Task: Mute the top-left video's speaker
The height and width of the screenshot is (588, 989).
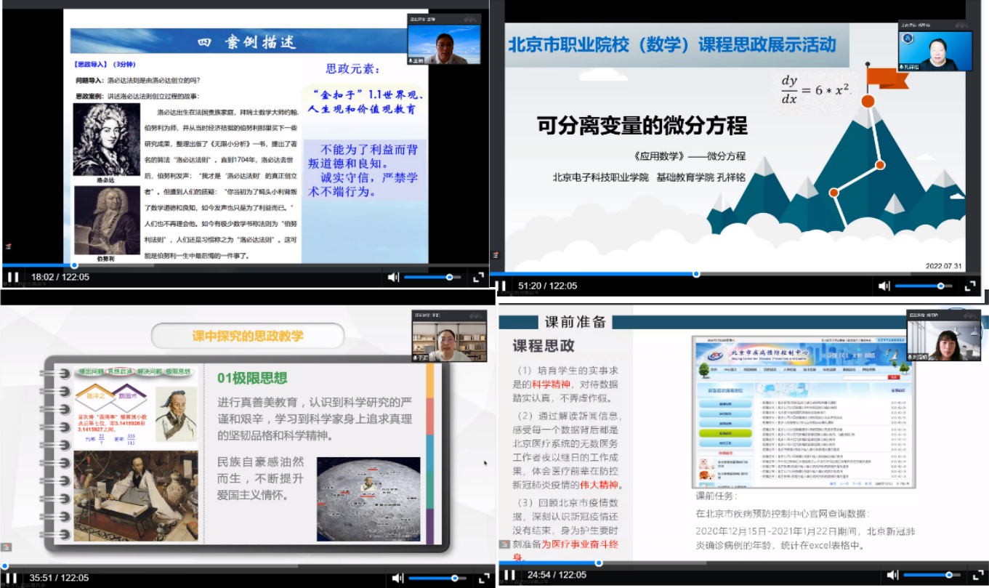Action: [x=393, y=277]
